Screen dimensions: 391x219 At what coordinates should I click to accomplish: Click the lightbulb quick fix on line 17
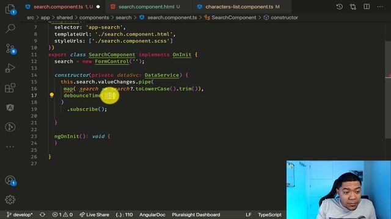point(51,95)
